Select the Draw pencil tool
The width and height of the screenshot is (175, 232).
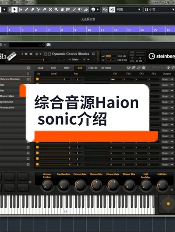(26, 9)
